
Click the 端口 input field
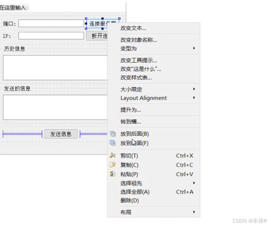[51, 23]
